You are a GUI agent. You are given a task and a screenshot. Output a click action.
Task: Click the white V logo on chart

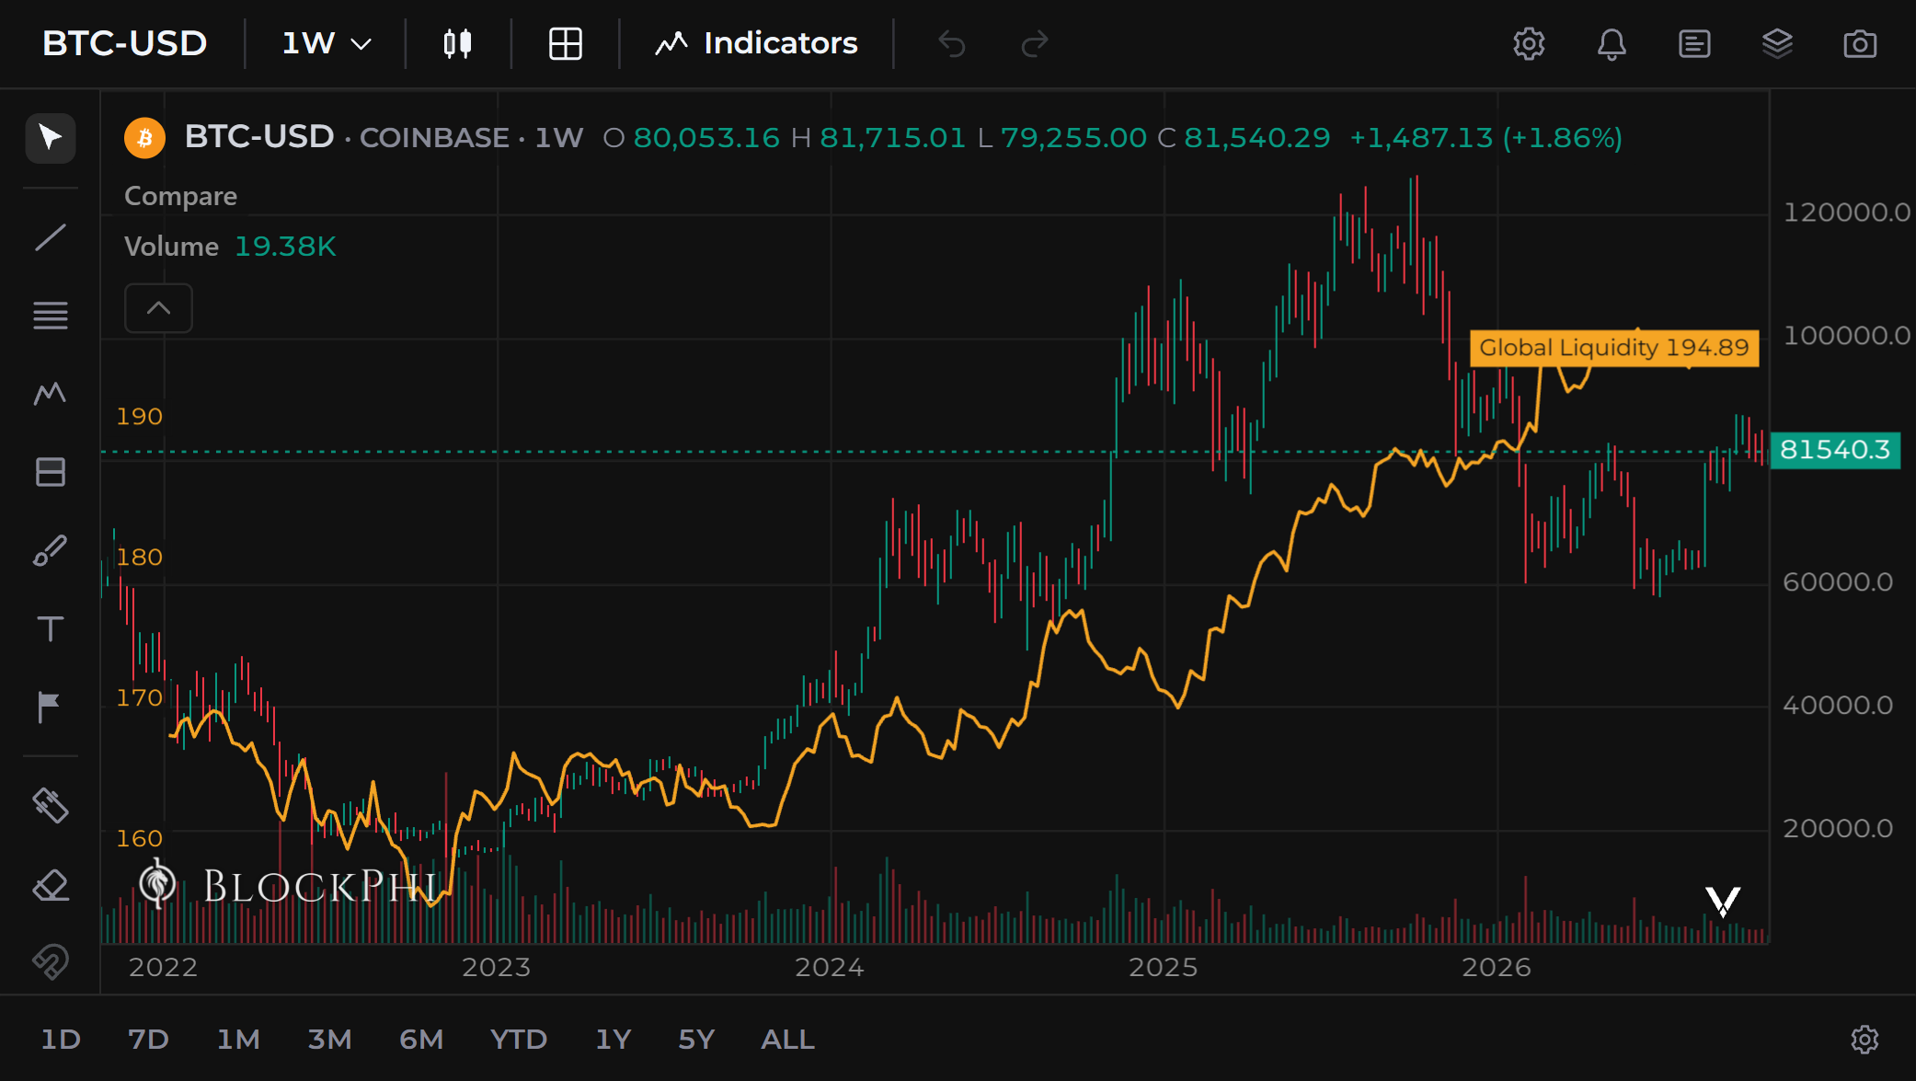1722,902
